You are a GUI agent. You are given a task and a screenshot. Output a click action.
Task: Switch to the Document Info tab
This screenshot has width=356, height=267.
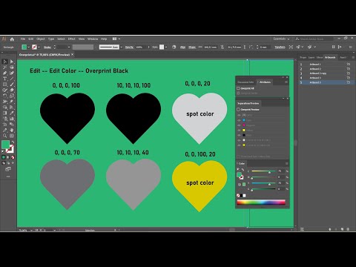click(x=245, y=82)
